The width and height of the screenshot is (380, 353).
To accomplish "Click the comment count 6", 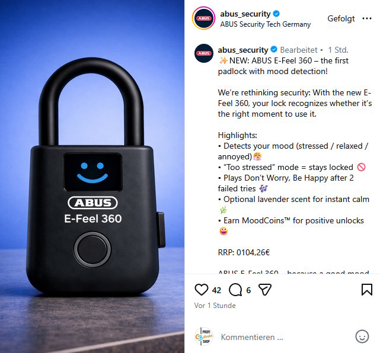I will 248,290.
